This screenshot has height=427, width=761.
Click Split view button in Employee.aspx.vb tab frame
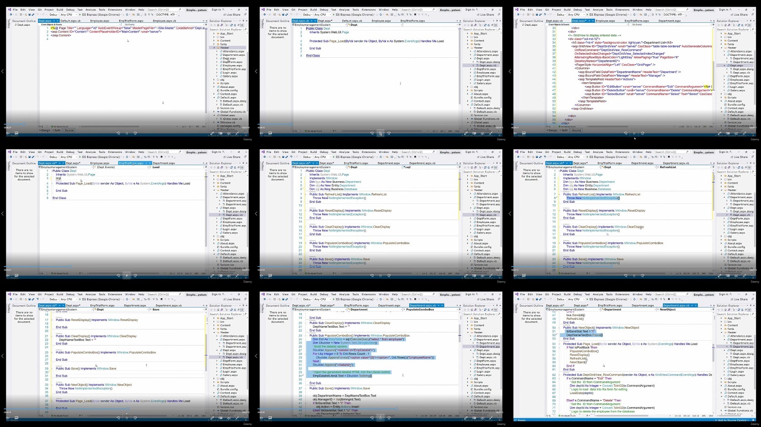click(x=57, y=131)
